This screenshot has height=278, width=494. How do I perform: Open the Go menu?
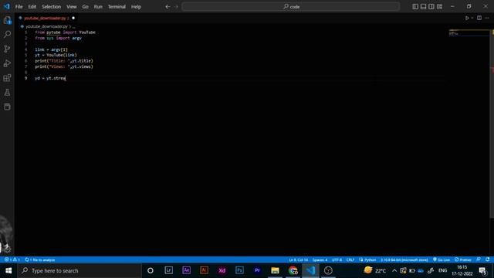point(86,7)
